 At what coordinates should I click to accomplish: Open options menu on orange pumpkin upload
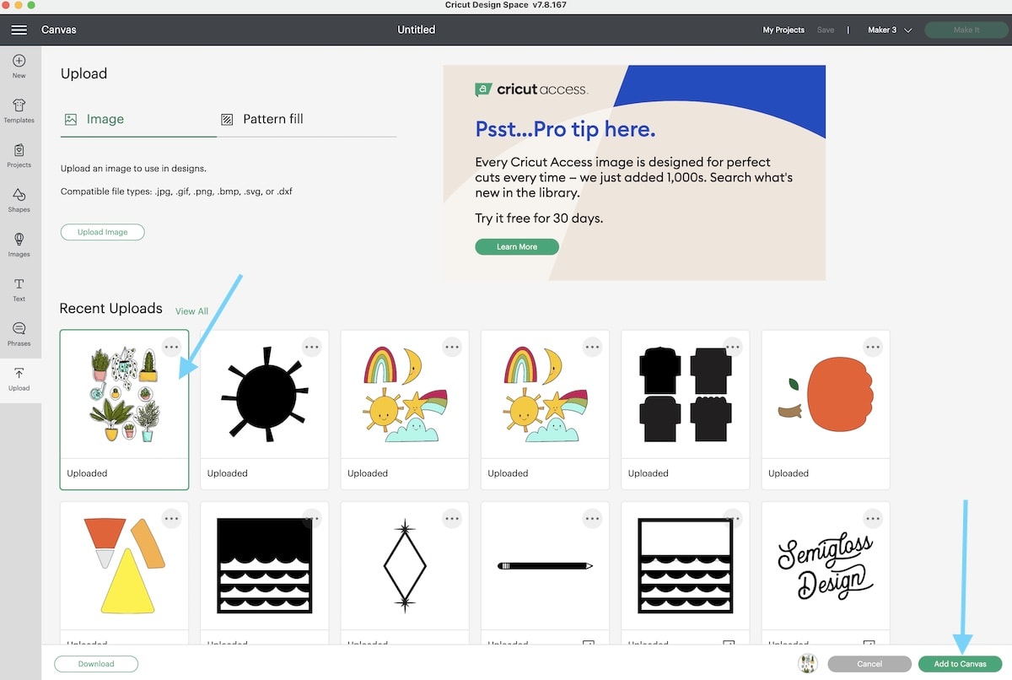tap(873, 346)
